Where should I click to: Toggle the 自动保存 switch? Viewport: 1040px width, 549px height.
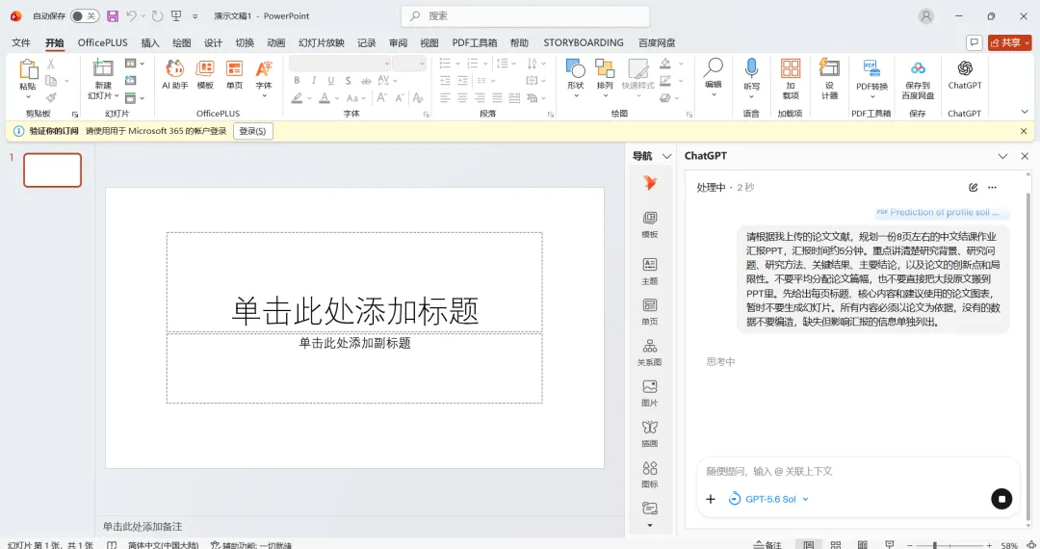[x=85, y=16]
